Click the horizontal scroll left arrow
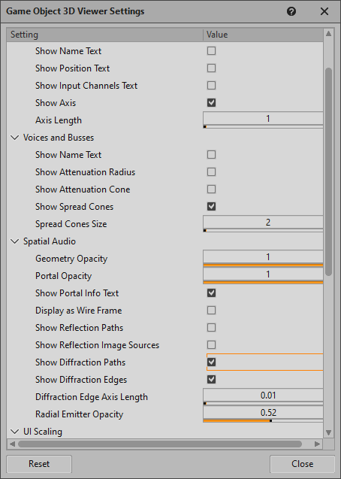Viewport: 341px width, 479px height. [x=12, y=444]
